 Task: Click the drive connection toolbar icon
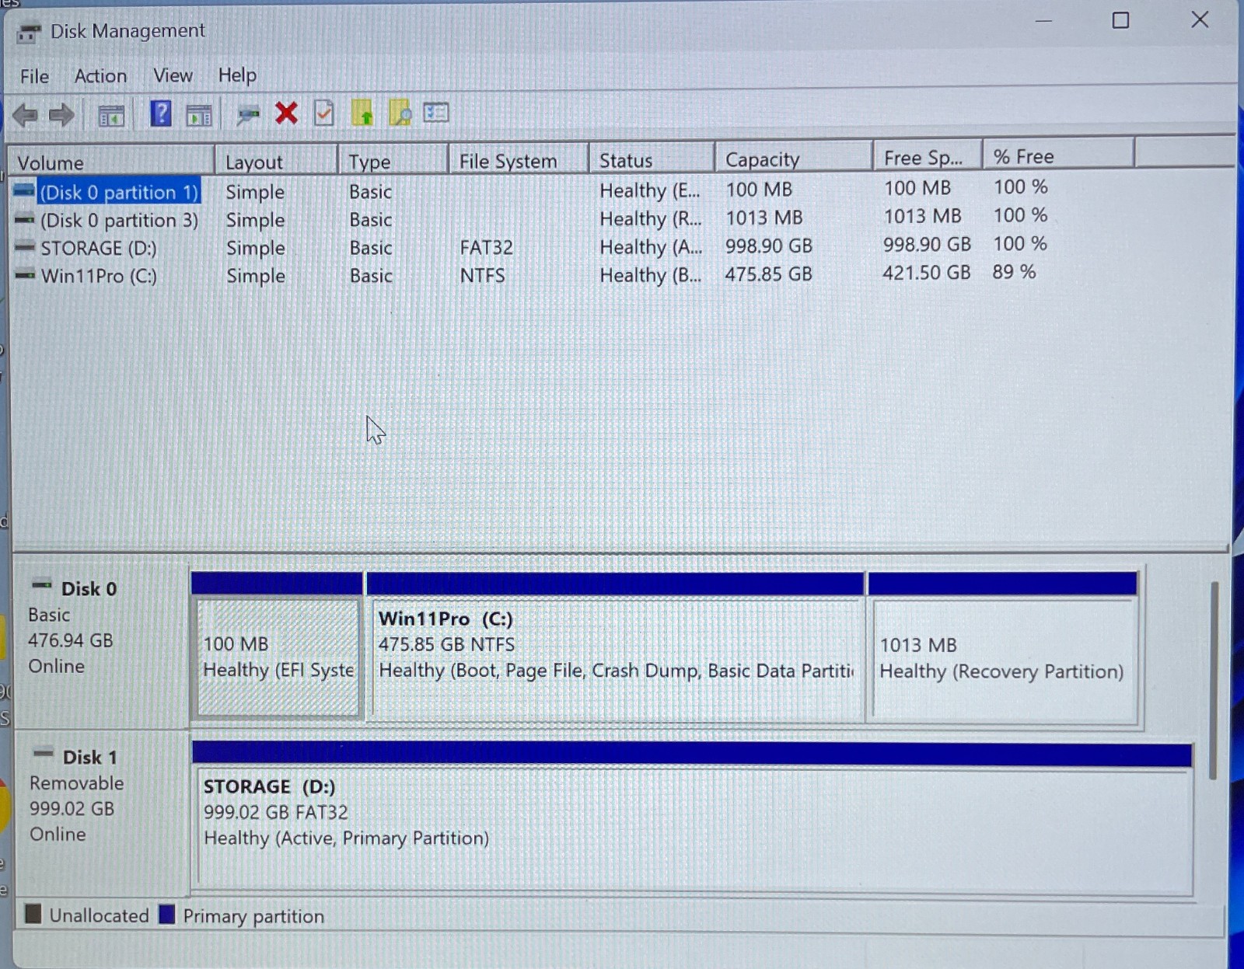(248, 115)
